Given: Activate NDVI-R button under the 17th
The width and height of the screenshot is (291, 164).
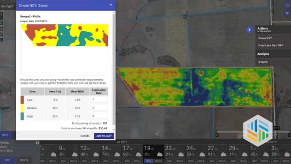Looking at the screenshot, I should [x=137, y=161].
